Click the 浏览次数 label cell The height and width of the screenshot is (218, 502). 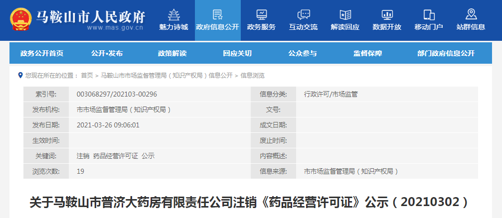[x=46, y=171]
